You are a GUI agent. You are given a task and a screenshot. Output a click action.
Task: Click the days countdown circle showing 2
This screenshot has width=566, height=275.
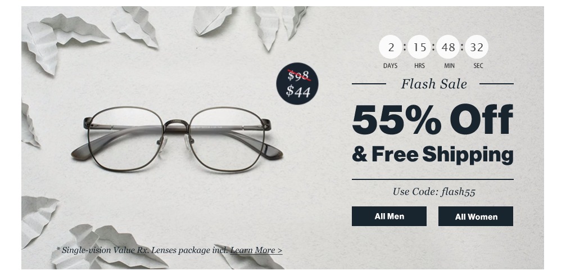pos(391,47)
